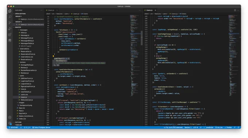The image size is (248, 138).
Task: Close the Users.js tab in right editor
Action: (x=155, y=10)
